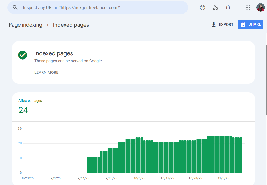Click the profile avatar picture

(260, 7)
